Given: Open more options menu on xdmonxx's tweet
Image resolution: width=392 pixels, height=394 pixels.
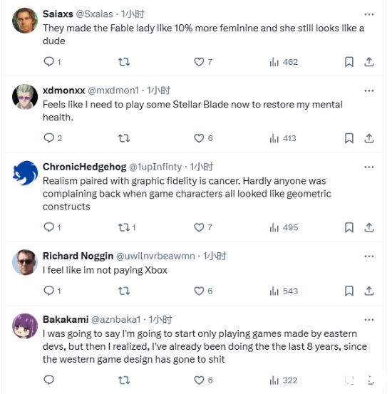Looking at the screenshot, I should [x=369, y=90].
